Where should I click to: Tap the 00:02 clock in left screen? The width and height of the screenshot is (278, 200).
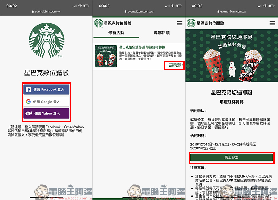12,6
